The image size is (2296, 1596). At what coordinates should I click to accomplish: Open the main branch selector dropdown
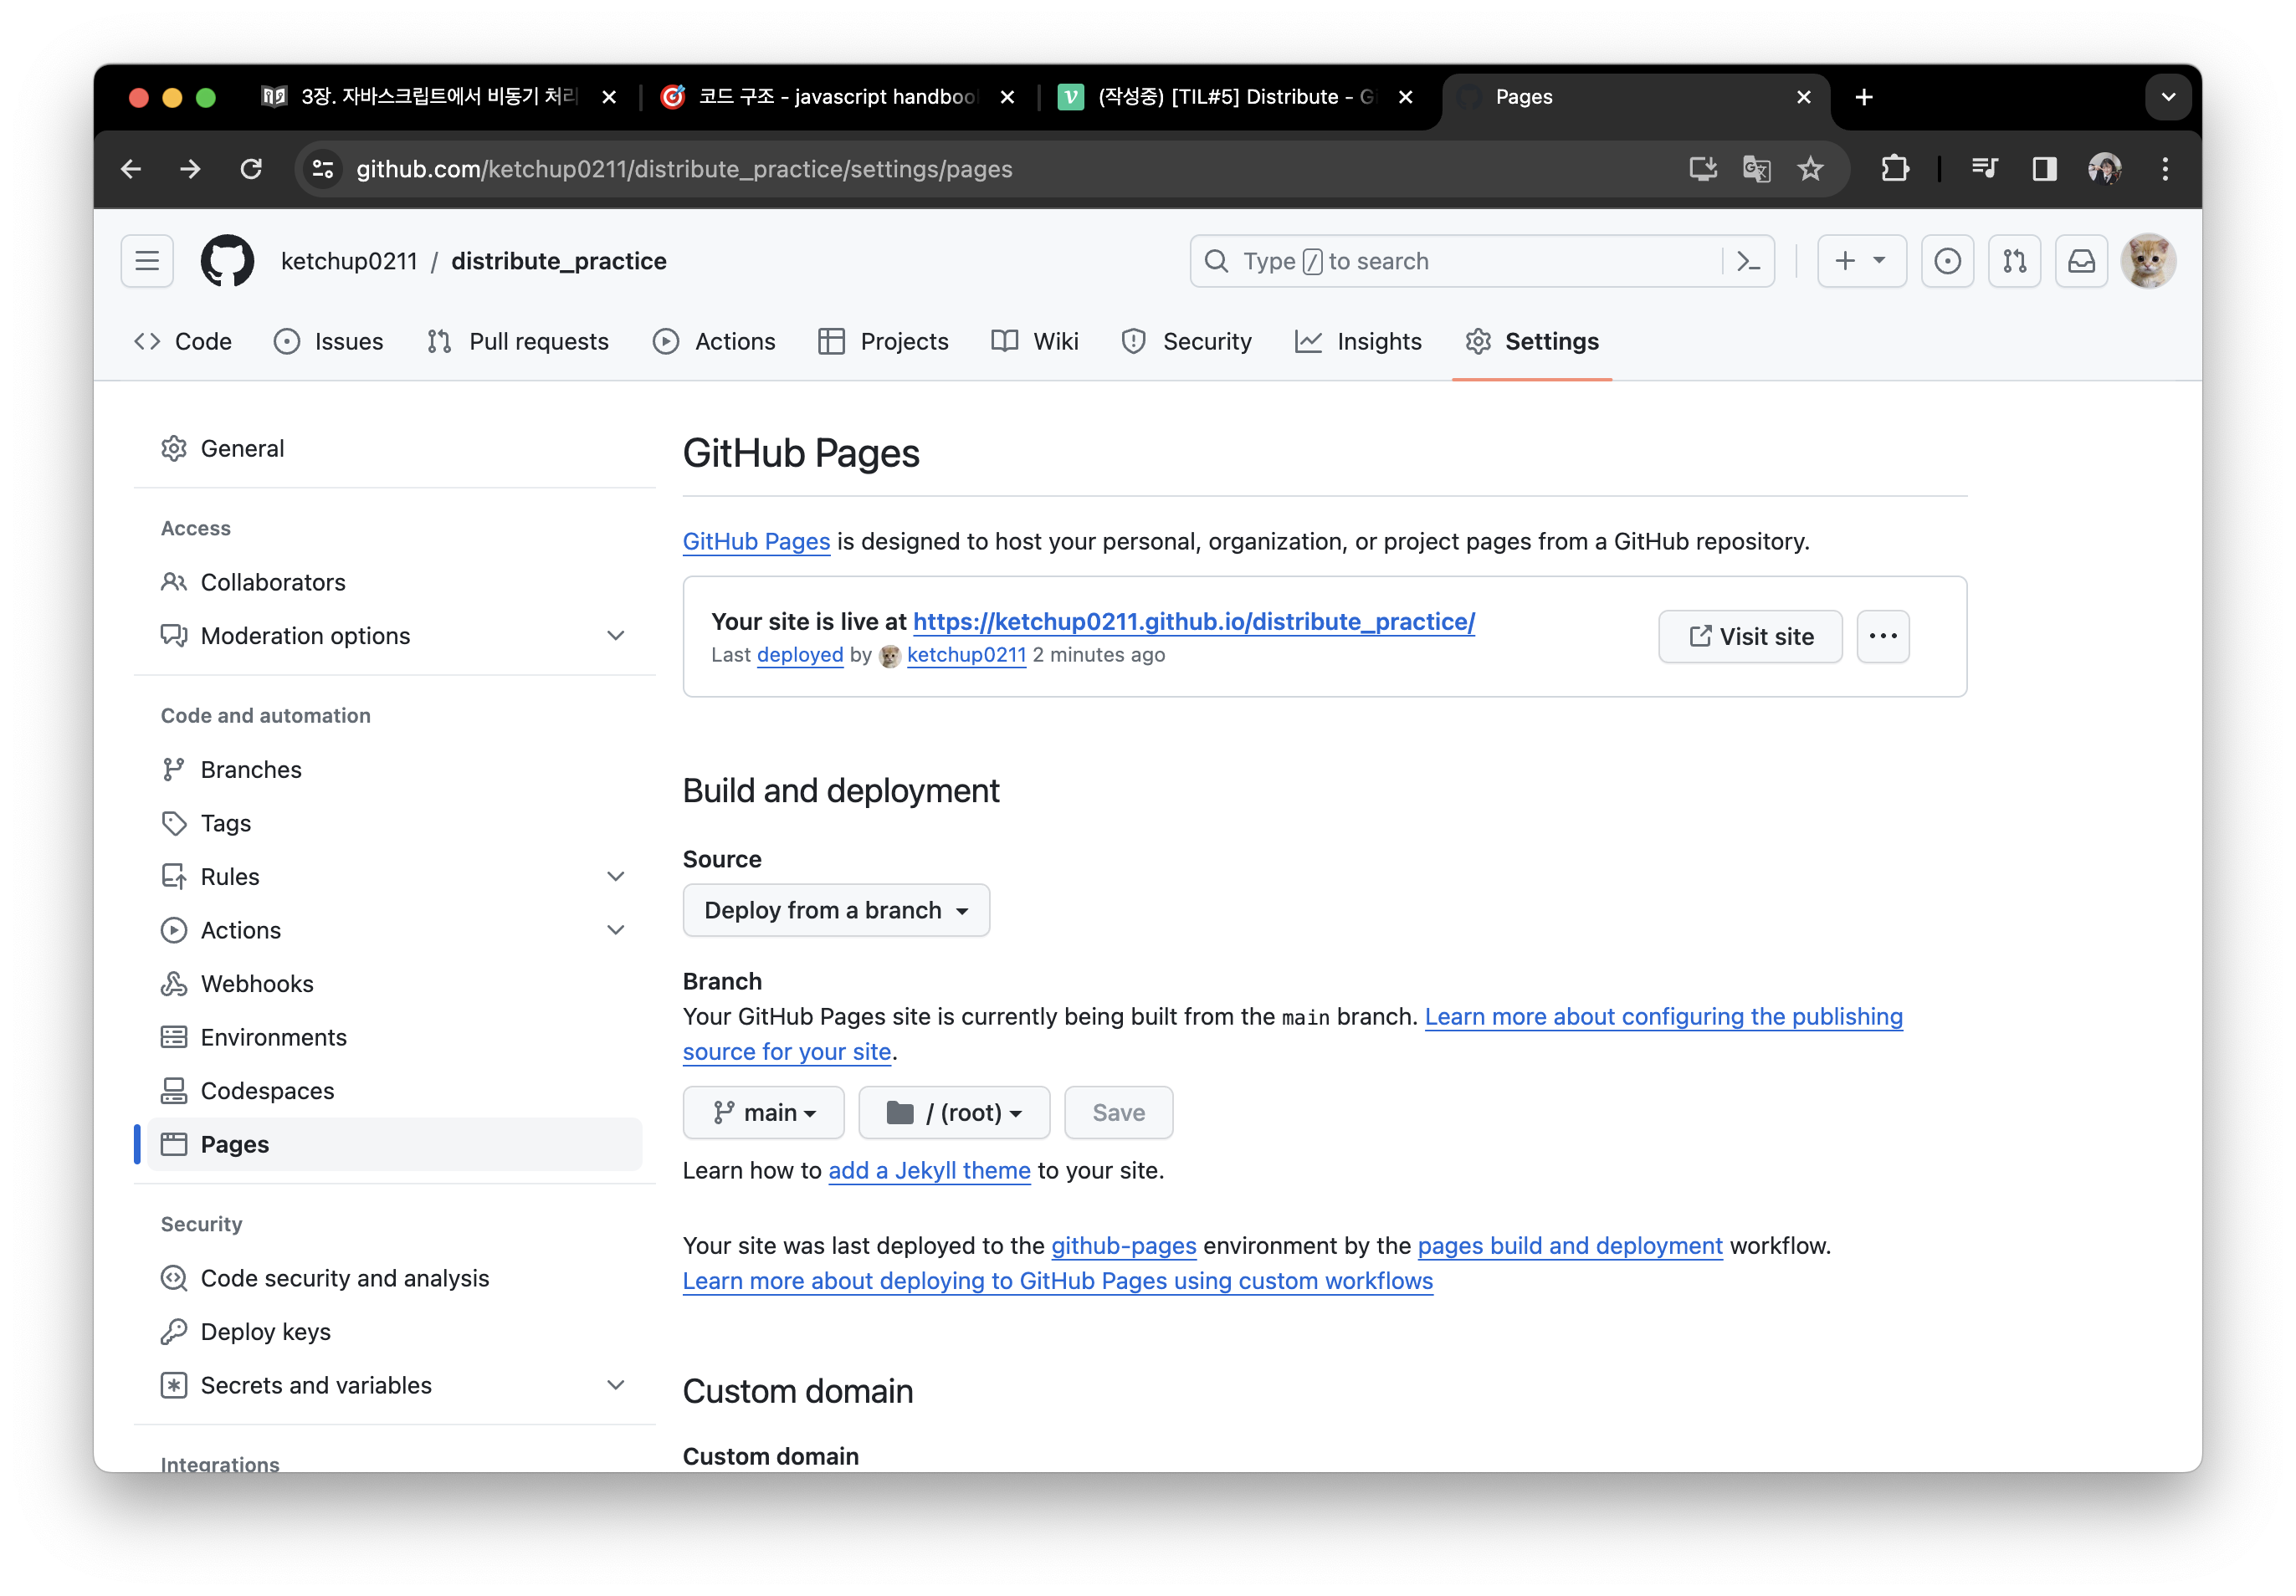pos(764,1113)
